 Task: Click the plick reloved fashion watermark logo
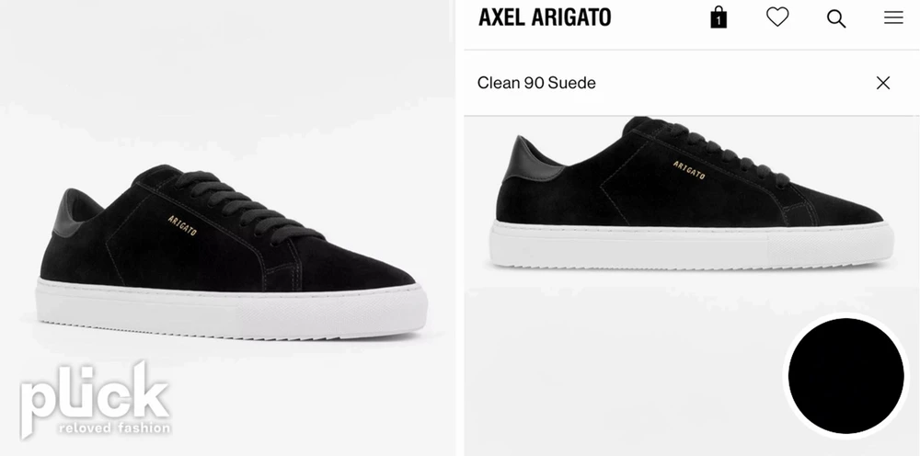pos(95,400)
